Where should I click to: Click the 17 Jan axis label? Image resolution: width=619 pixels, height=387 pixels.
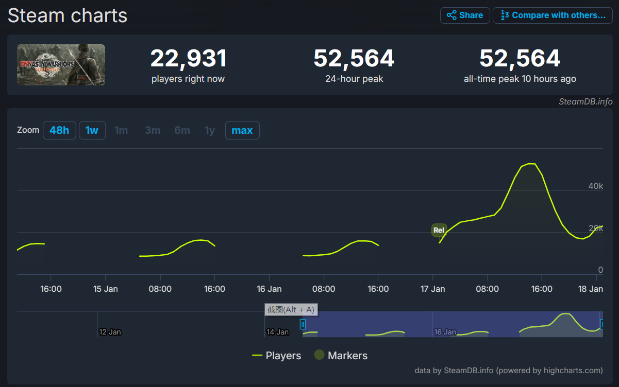click(x=432, y=289)
